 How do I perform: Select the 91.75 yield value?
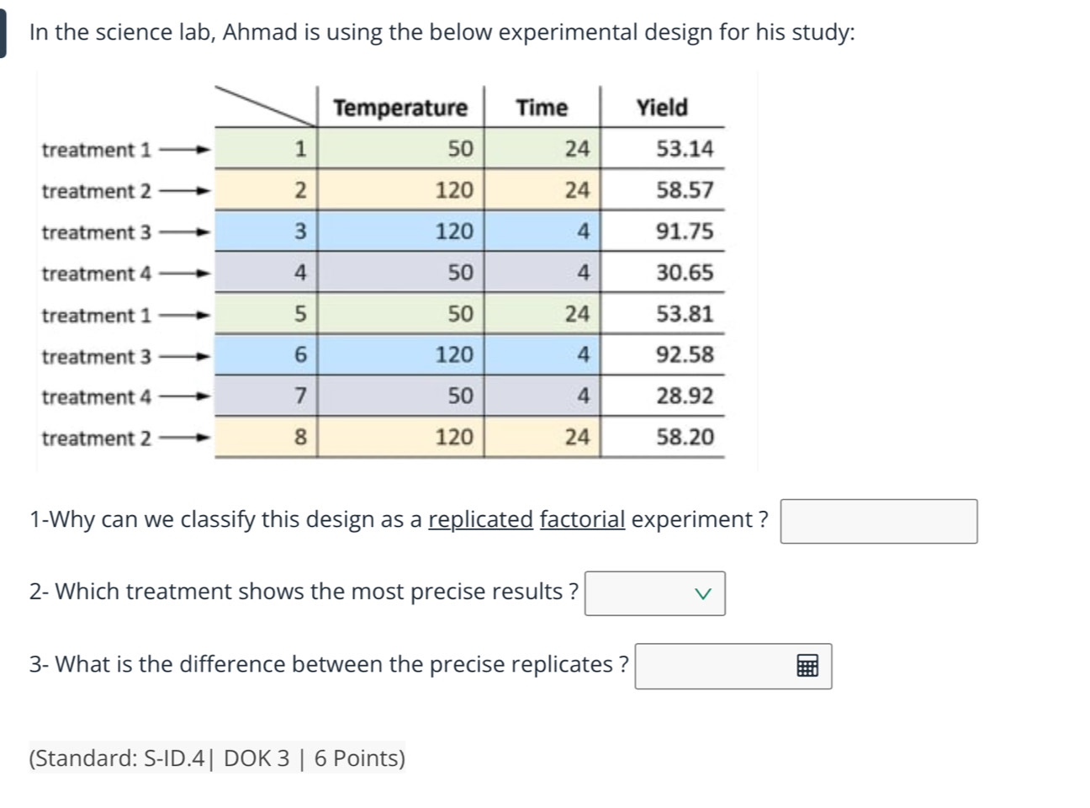point(685,231)
